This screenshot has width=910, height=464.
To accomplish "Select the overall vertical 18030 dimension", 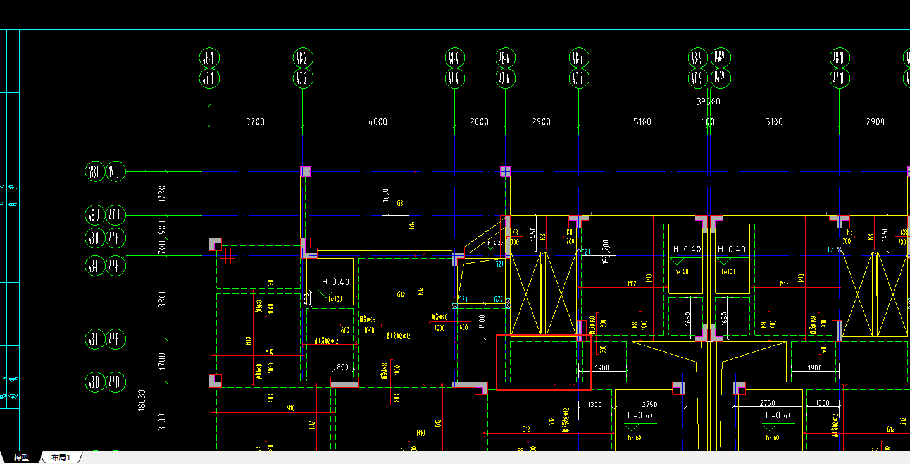I will (x=142, y=400).
